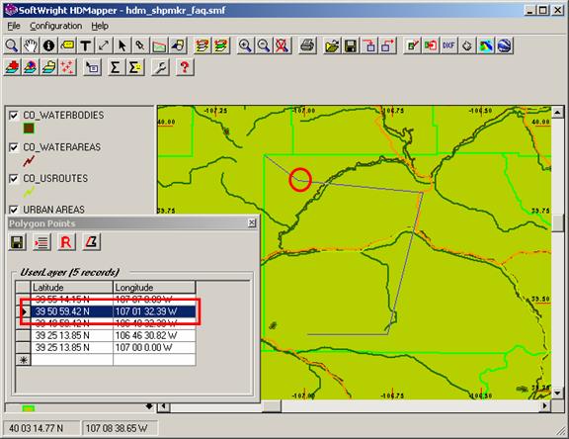Open the File menu
The image size is (569, 439).
pyautogui.click(x=14, y=26)
